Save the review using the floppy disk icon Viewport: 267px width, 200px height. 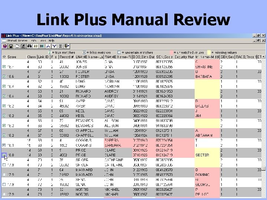[x=11, y=46]
